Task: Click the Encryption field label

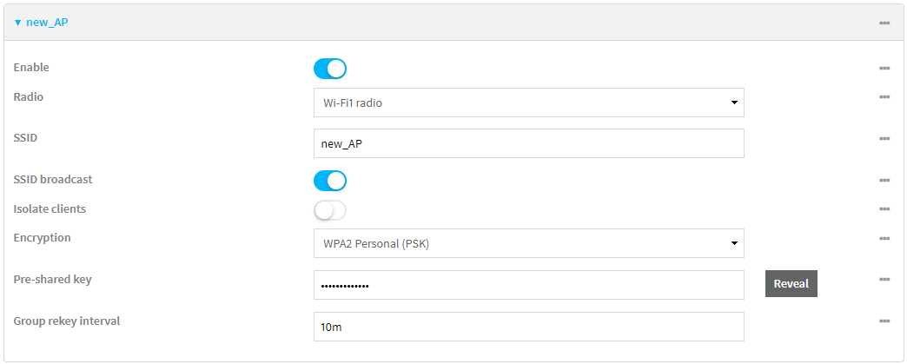Action: [x=43, y=237]
